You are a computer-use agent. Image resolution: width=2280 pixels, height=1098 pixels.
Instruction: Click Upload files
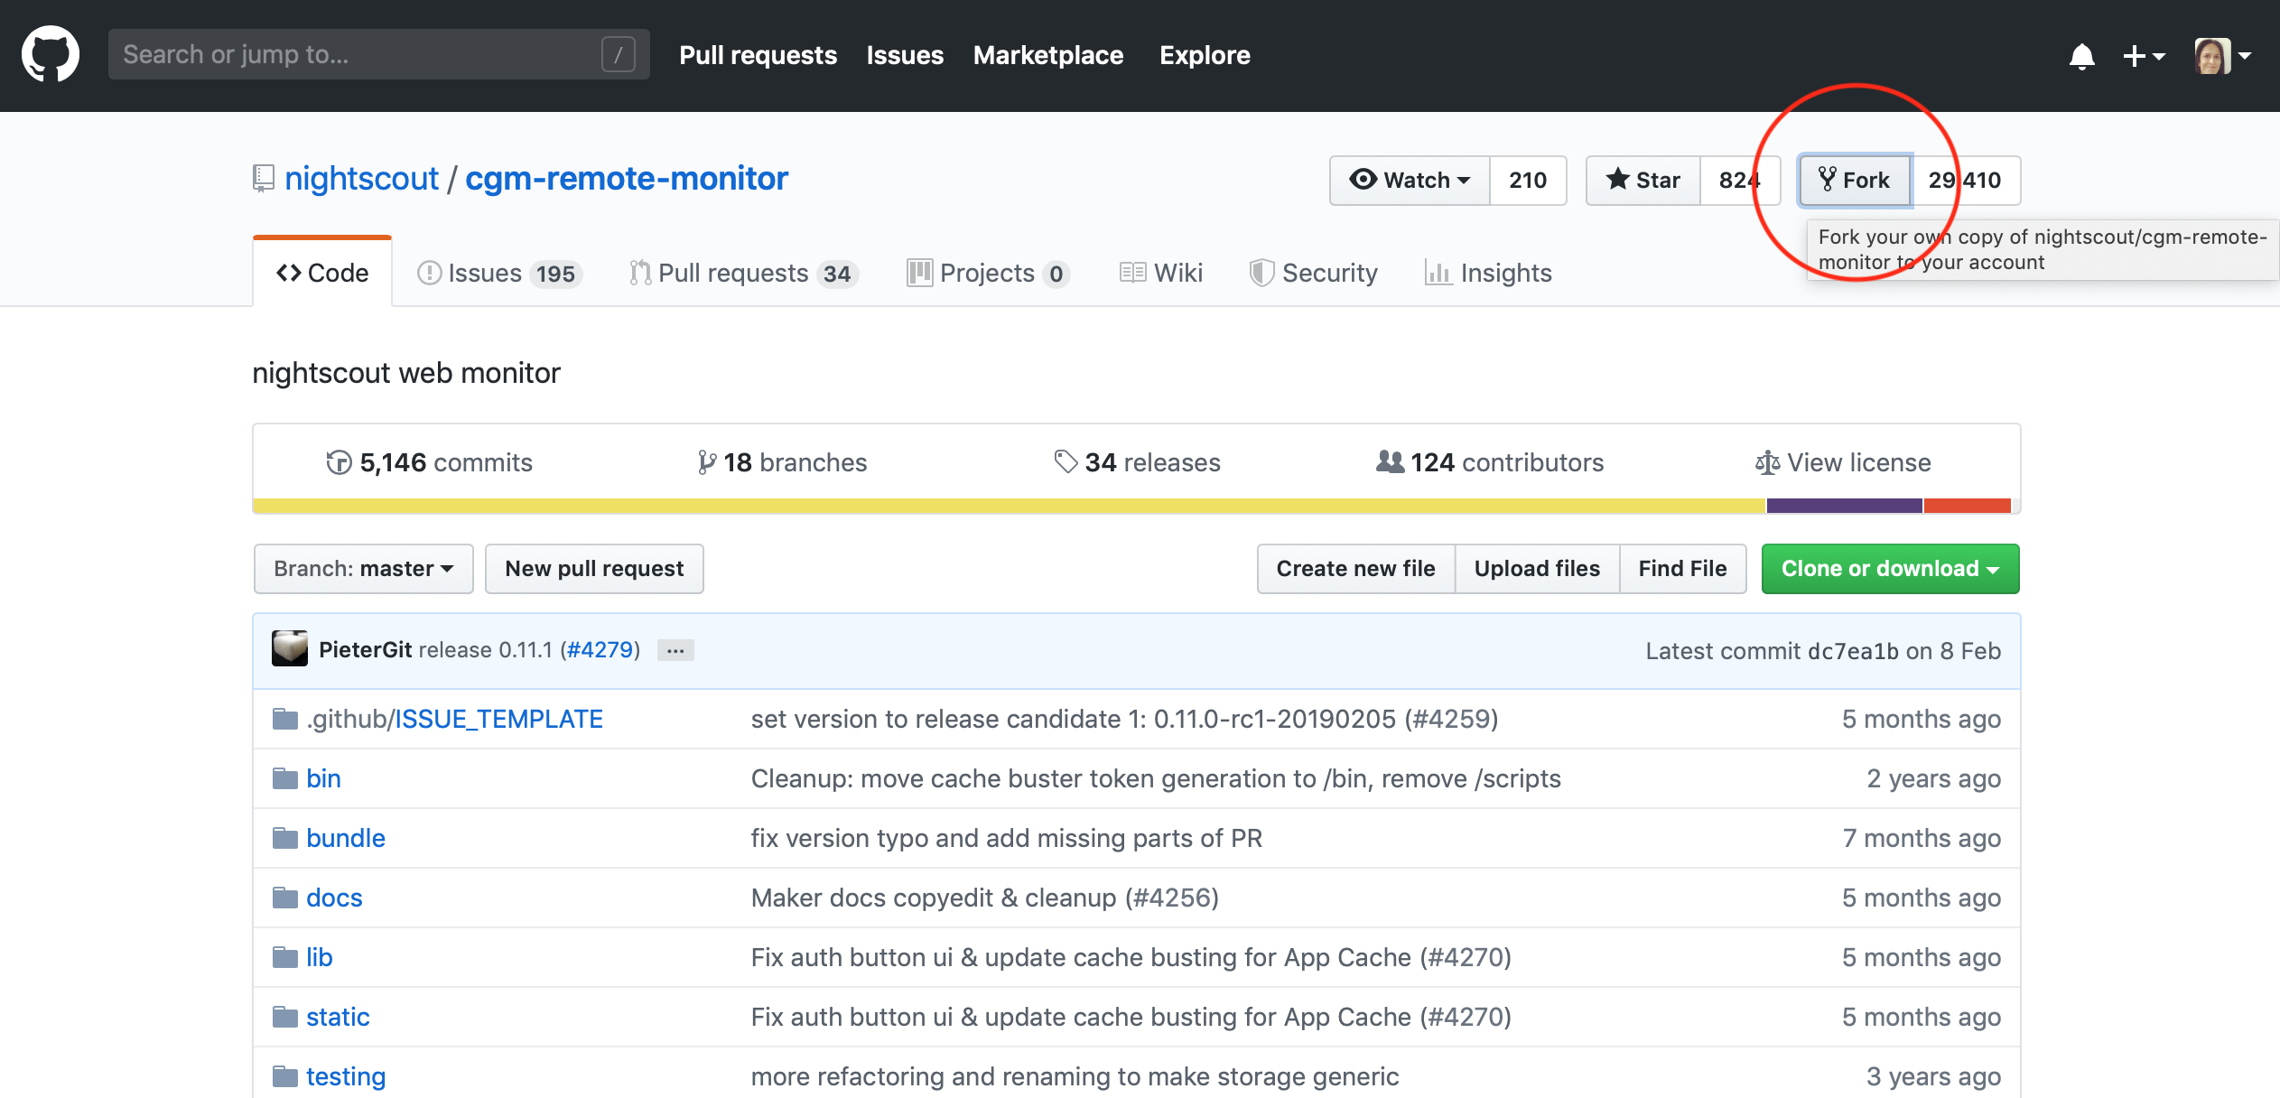1537,569
